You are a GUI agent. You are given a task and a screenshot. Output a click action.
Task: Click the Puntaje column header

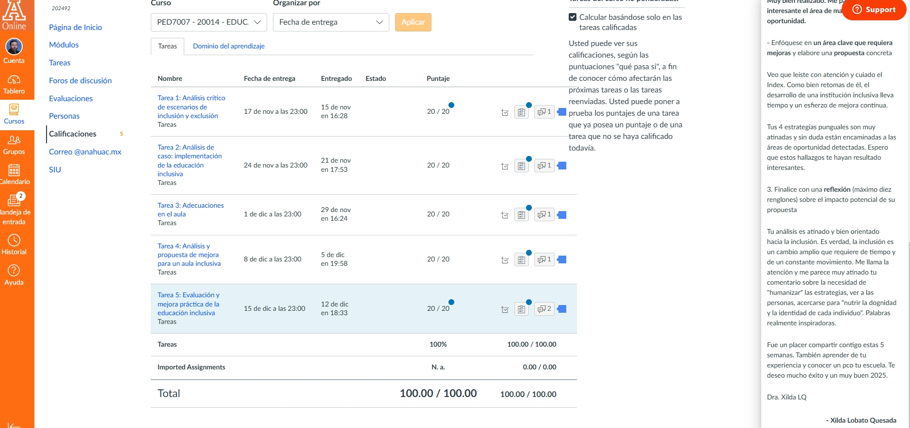438,78
